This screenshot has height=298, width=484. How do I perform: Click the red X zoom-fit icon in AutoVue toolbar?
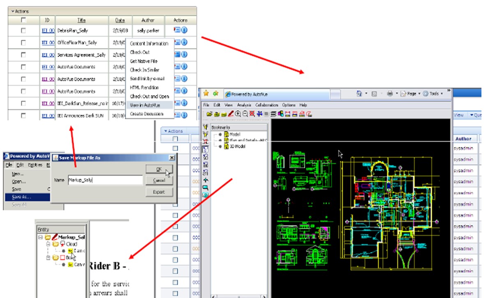[x=252, y=114]
